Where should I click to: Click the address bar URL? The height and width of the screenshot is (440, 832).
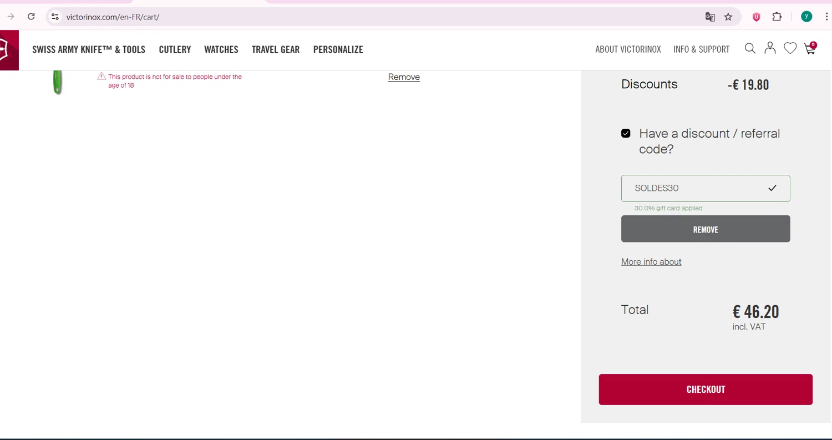click(x=113, y=17)
